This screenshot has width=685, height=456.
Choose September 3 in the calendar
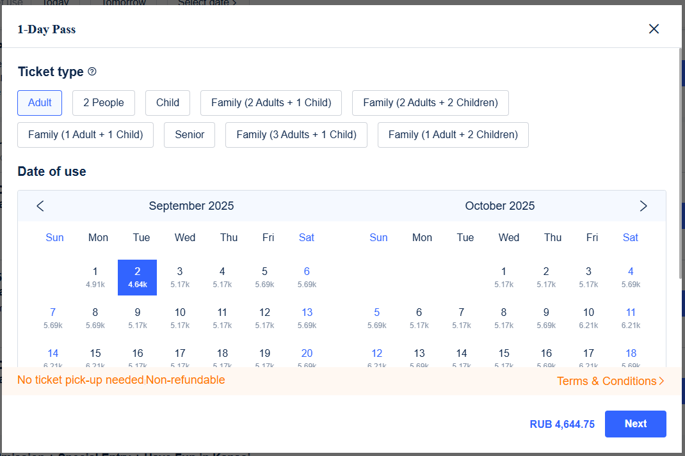(179, 278)
